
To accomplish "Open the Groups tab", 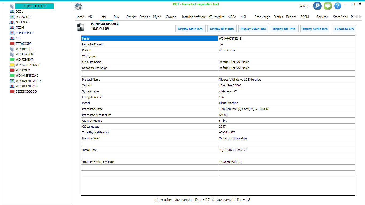I will click(x=171, y=17).
